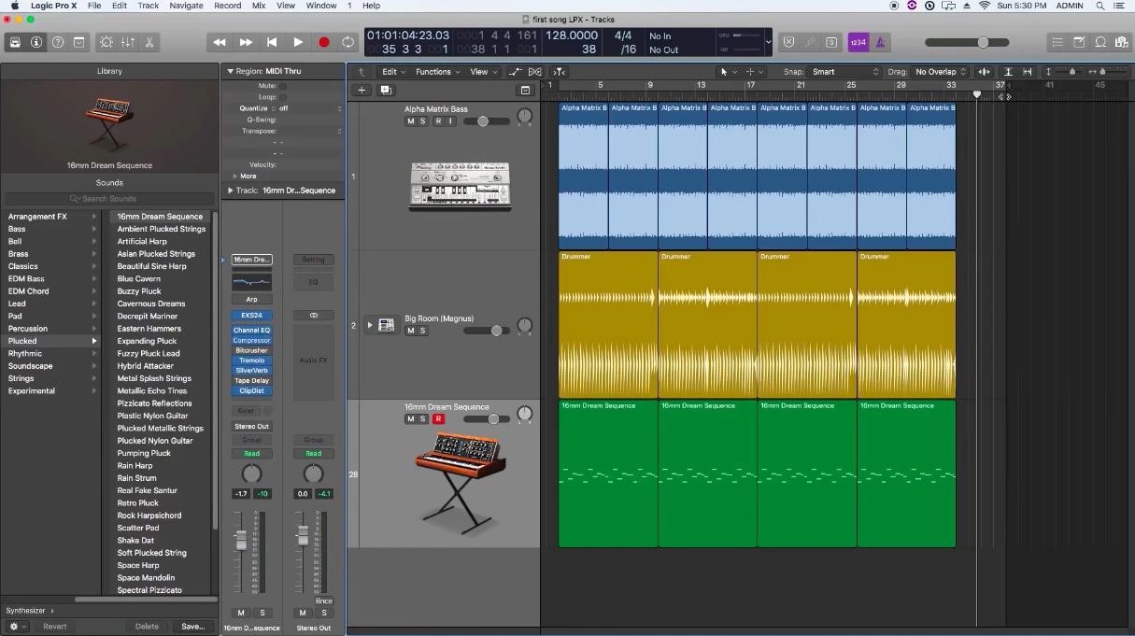Click Big Room drummer track icon
1135x636 pixels.
[386, 325]
